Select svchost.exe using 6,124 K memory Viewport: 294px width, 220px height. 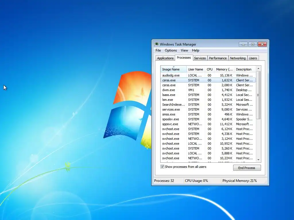208,129
